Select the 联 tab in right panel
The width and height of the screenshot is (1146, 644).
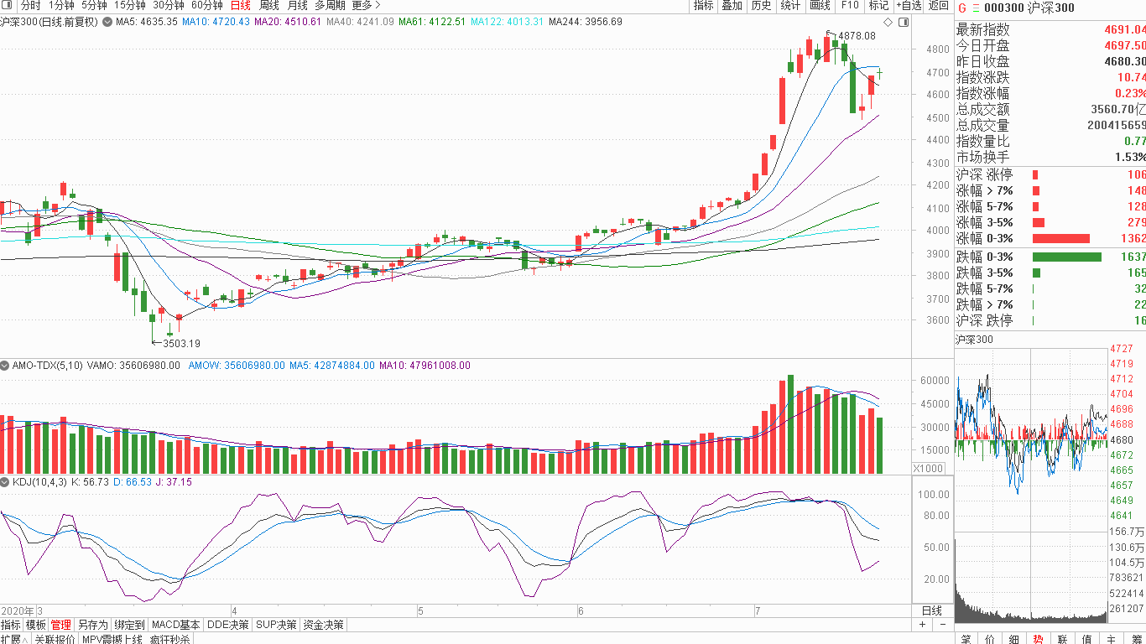1063,639
